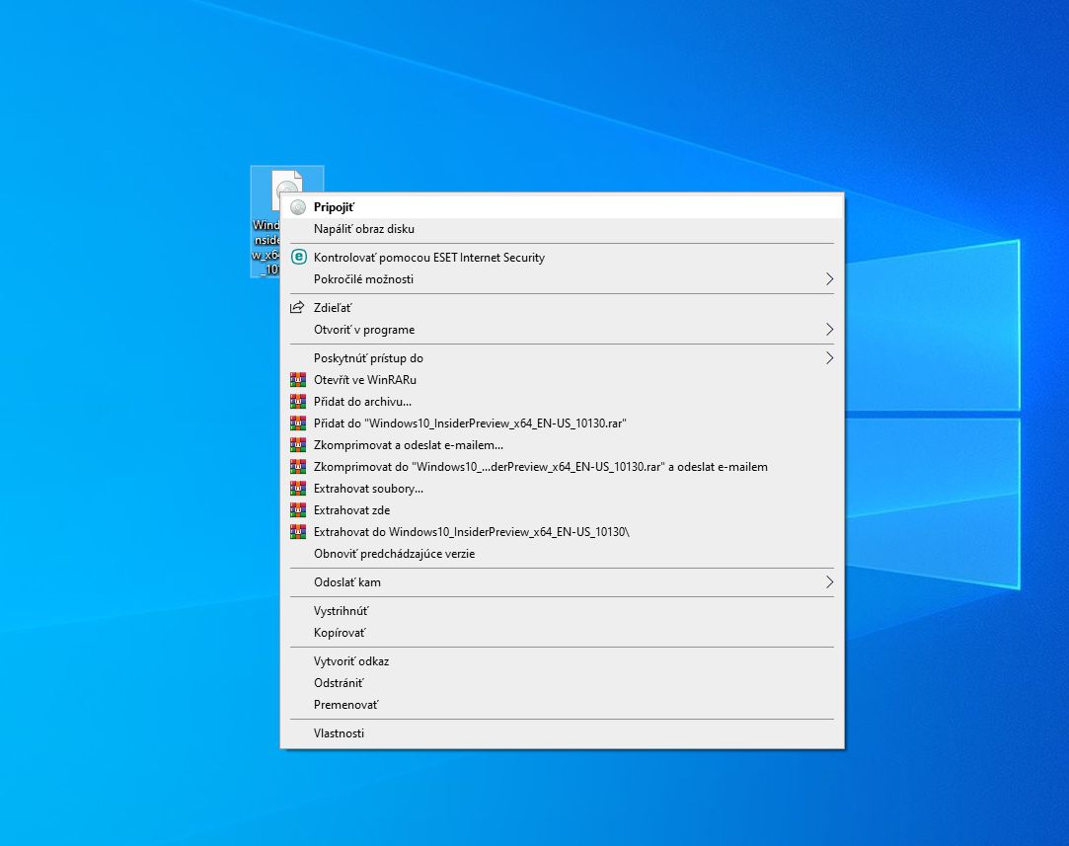Select Poskytnúť prístup do

[562, 358]
